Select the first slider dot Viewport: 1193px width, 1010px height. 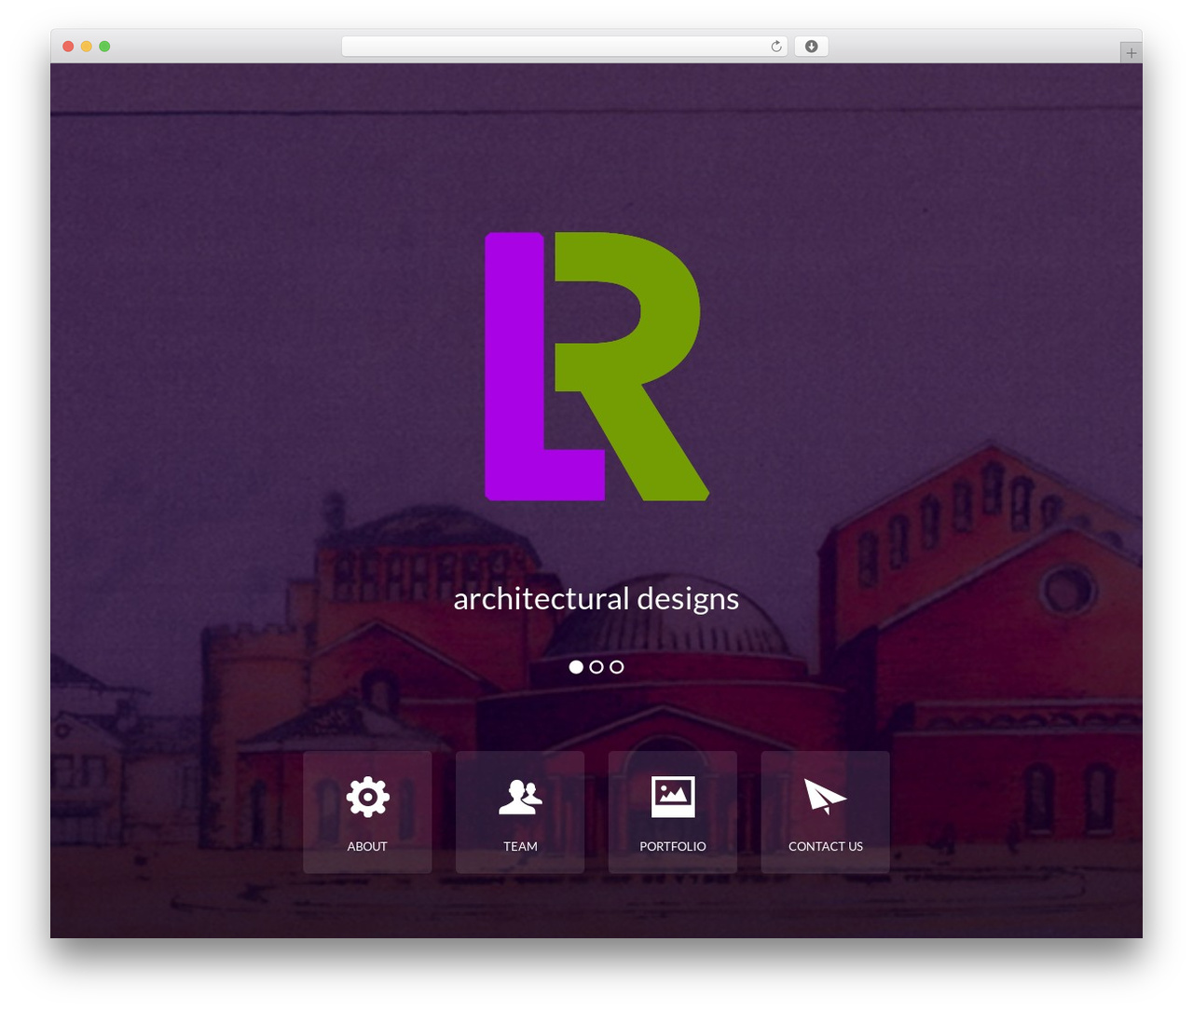click(x=576, y=667)
